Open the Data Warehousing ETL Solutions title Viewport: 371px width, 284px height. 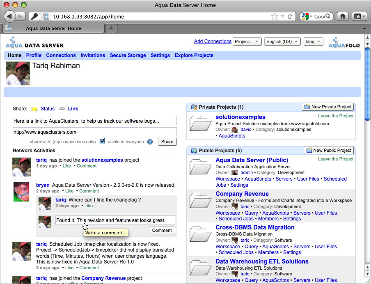262,261
